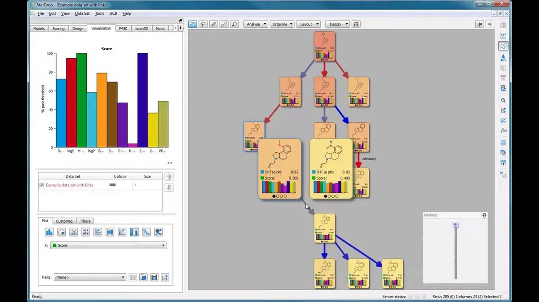Image resolution: width=539 pixels, height=302 pixels.
Task: Toggle Example data set with links checkbox
Action: 42,185
